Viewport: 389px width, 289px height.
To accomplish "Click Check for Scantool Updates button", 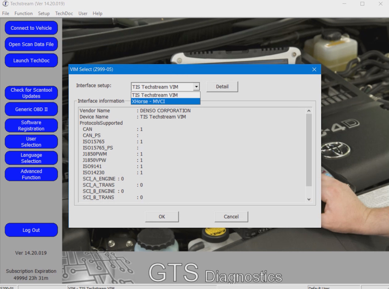I will pos(31,93).
